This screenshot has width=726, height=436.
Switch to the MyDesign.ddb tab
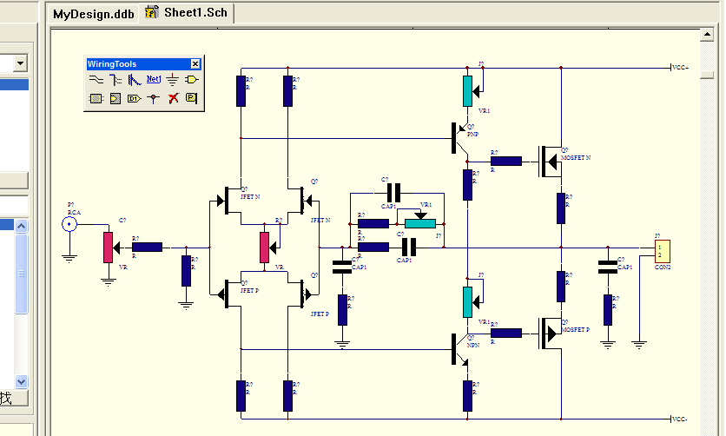(94, 14)
